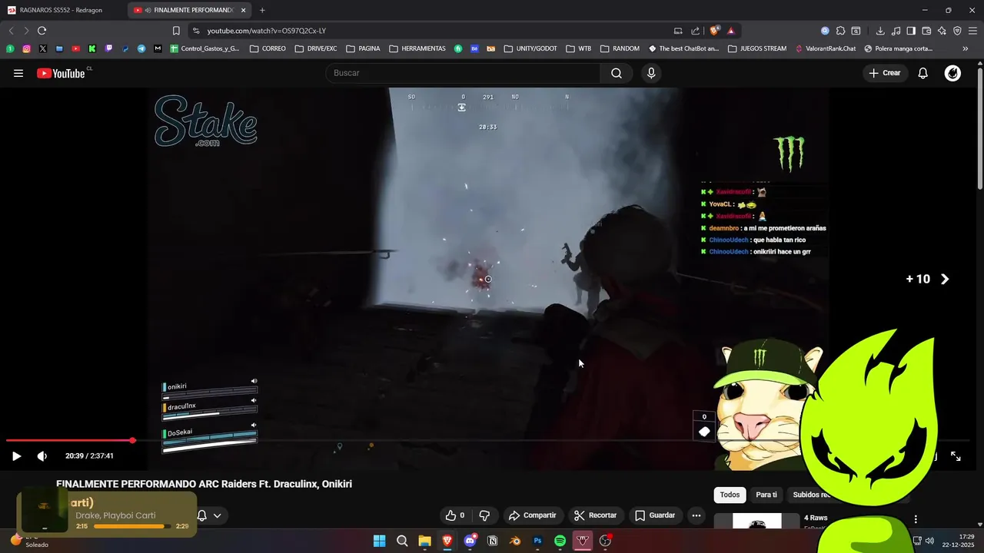984x553 pixels.
Task: Open browser downloads
Action: click(x=880, y=31)
